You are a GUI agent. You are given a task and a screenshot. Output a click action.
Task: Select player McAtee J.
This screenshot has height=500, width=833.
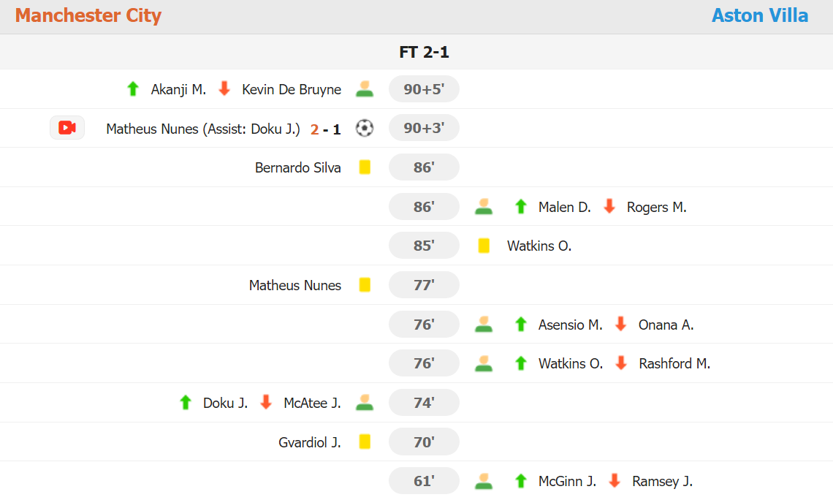(x=312, y=403)
